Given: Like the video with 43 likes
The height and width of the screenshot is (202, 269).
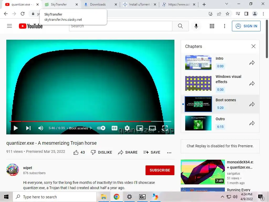Looking at the screenshot, I should pos(79,152).
